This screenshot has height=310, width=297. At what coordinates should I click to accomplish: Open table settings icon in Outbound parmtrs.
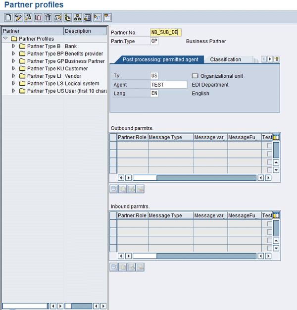(276, 137)
